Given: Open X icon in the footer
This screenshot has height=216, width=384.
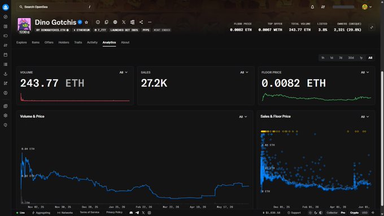Looking at the screenshot, I should point(143,213).
